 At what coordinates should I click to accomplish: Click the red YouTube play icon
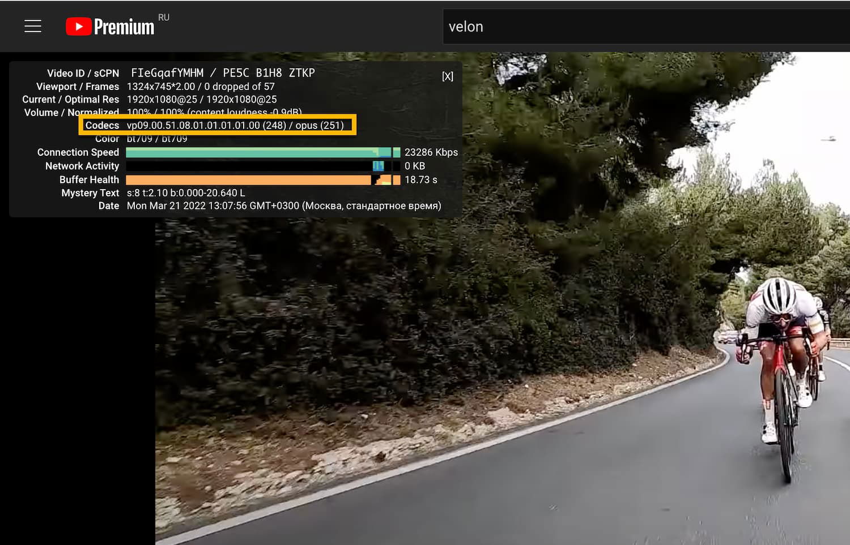coord(79,27)
